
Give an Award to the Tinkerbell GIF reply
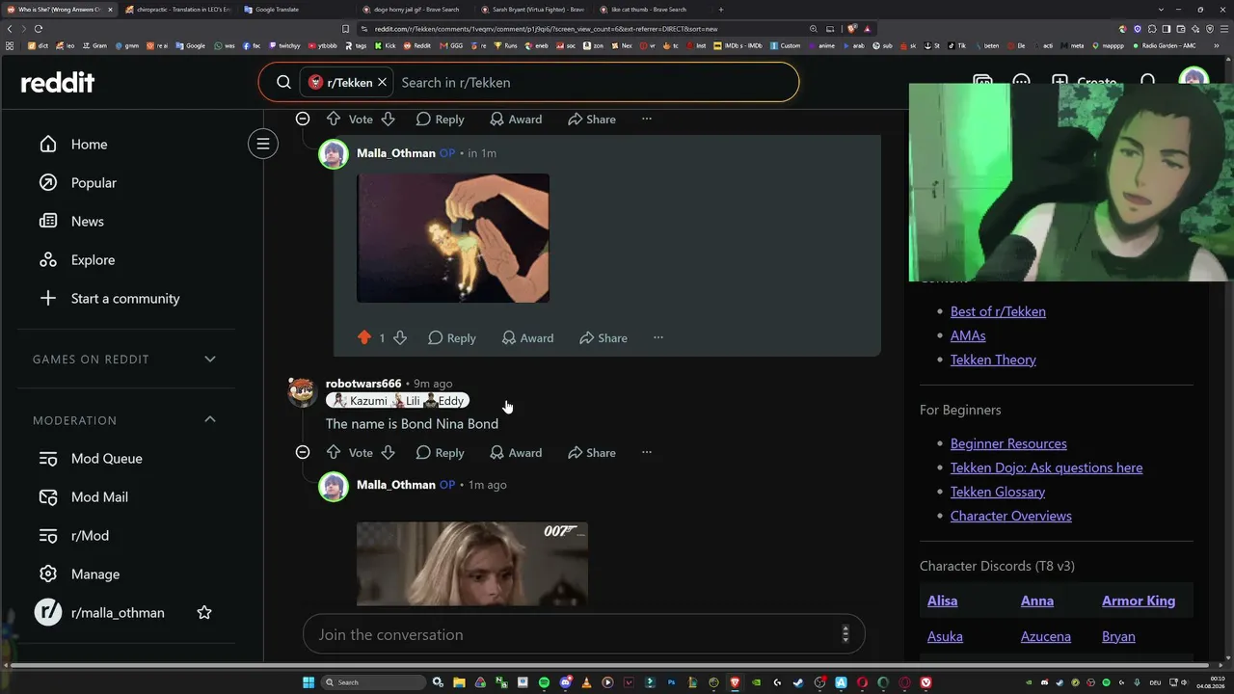527,337
